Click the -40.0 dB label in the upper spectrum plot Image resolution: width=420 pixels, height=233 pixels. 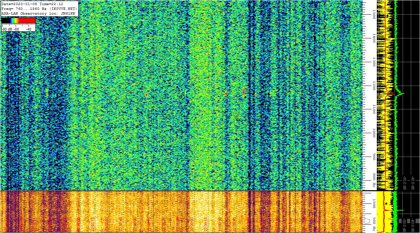(413, 182)
